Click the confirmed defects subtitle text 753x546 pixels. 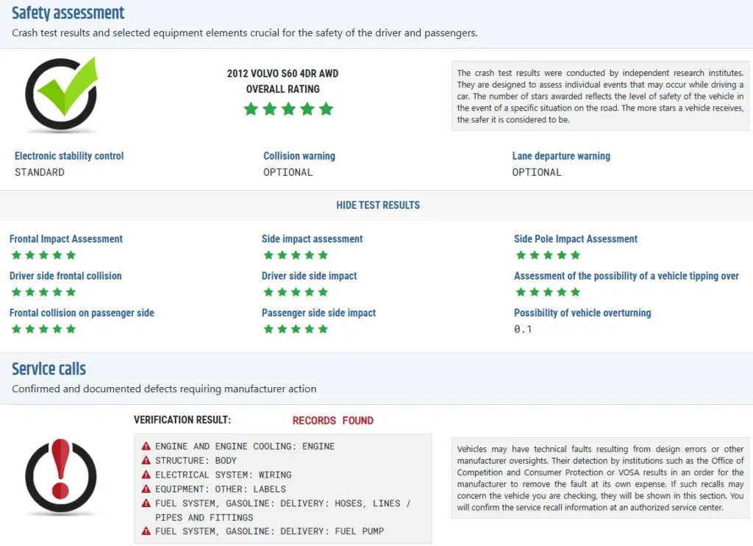(x=164, y=389)
